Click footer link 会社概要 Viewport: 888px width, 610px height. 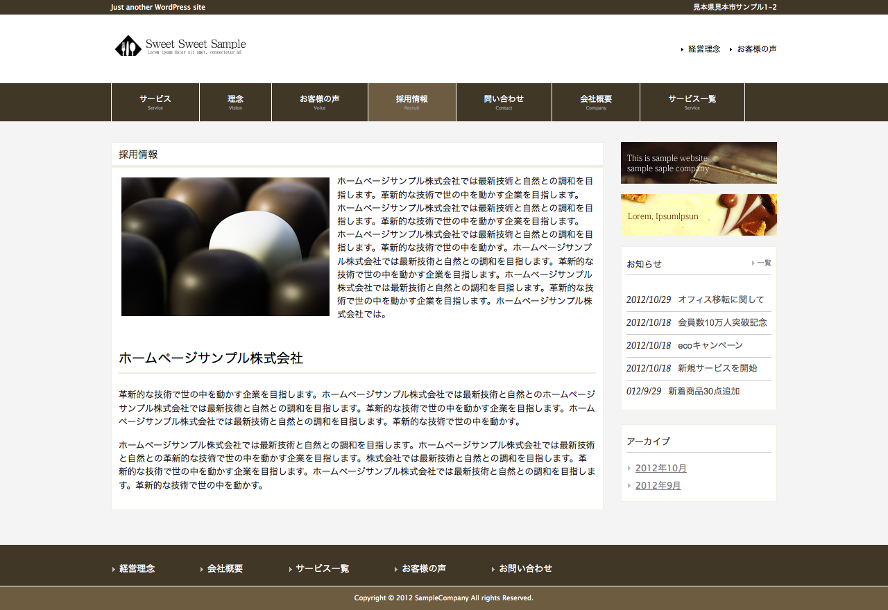[225, 568]
